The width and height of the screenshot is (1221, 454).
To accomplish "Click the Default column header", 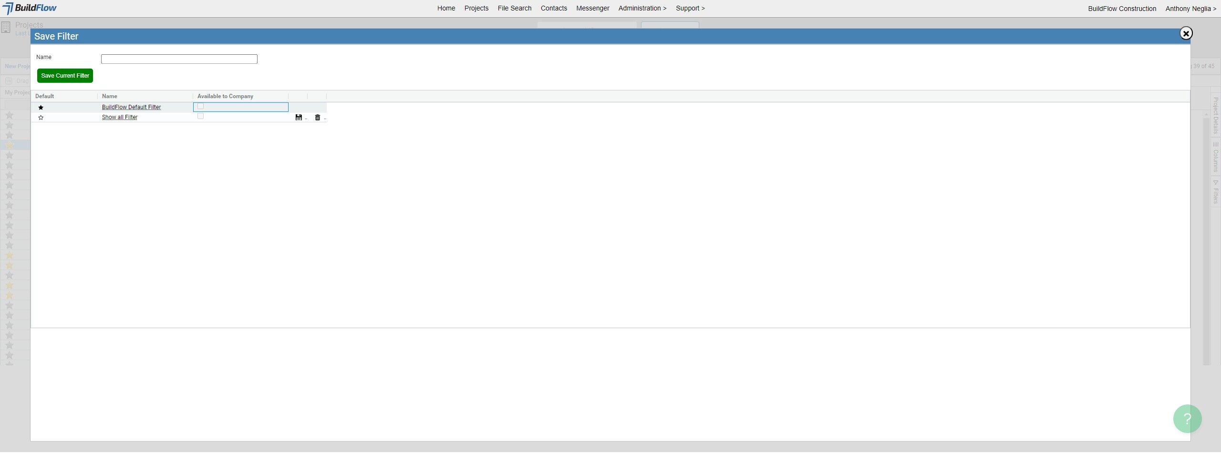I will pyautogui.click(x=44, y=96).
